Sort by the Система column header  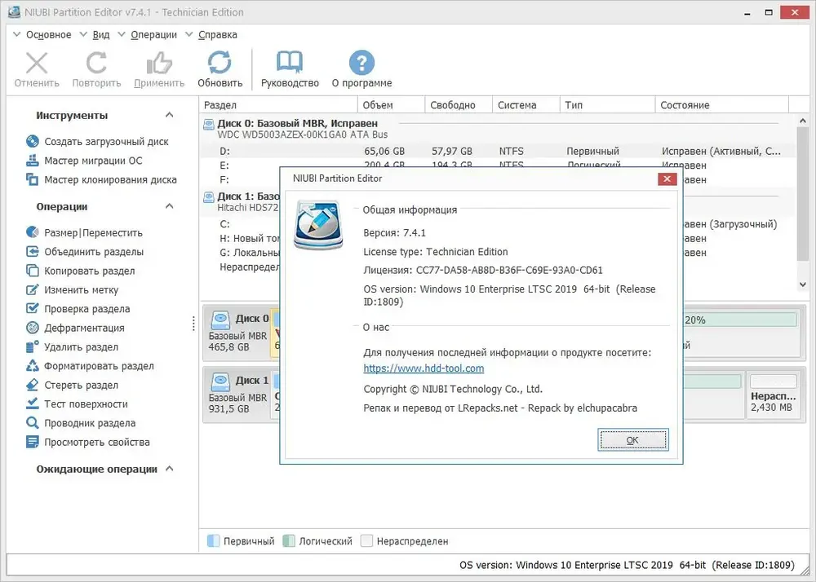(526, 105)
